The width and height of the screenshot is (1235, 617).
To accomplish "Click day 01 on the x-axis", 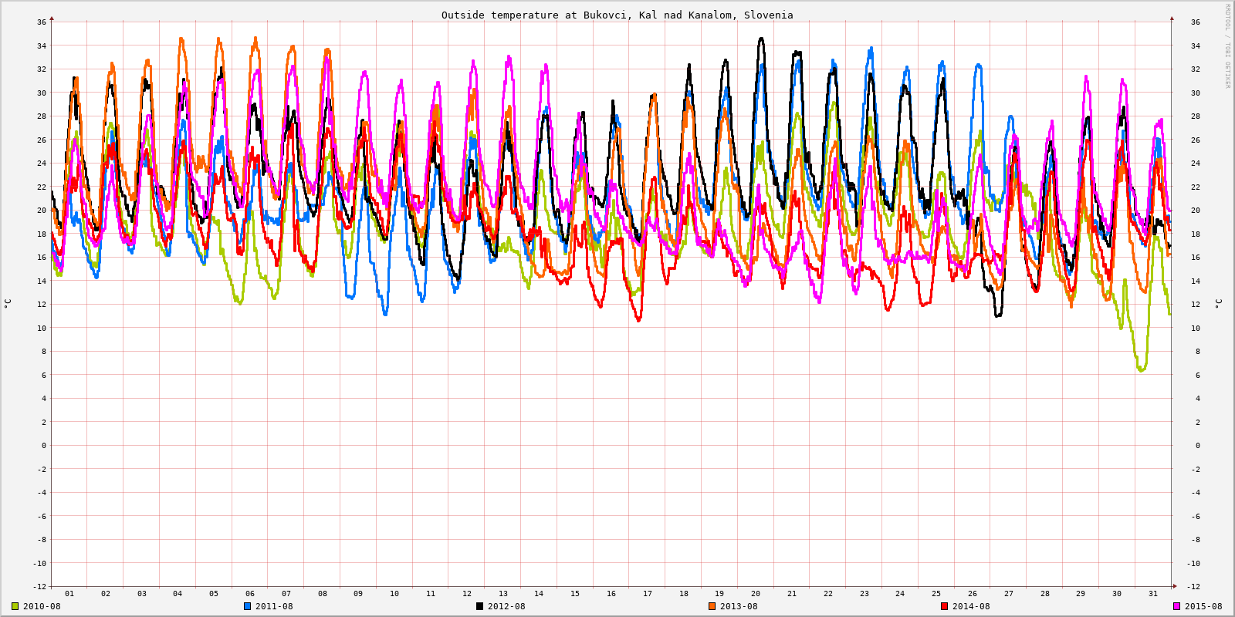I will [x=69, y=593].
